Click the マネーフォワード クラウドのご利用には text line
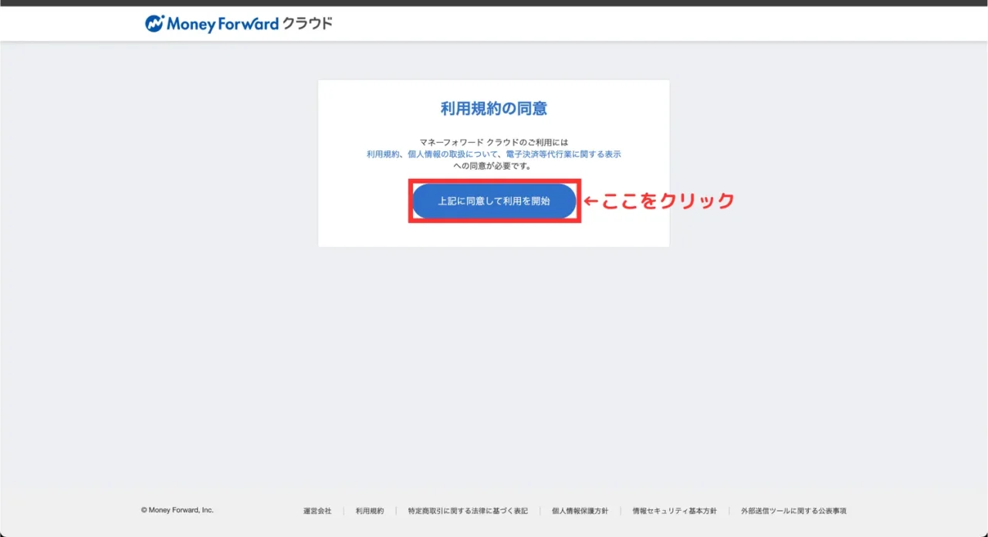 coord(493,143)
